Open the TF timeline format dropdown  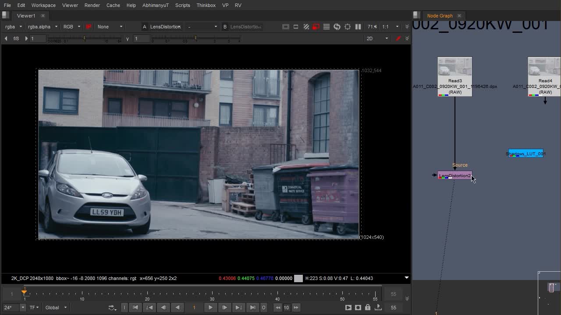click(x=34, y=308)
